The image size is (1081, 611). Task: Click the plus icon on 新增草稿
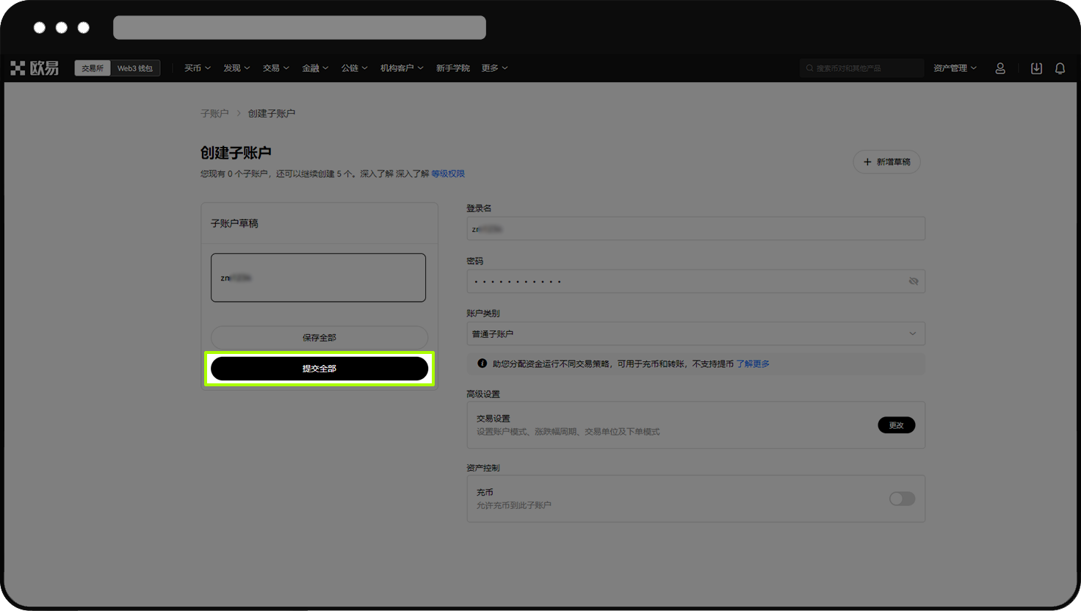[867, 162]
